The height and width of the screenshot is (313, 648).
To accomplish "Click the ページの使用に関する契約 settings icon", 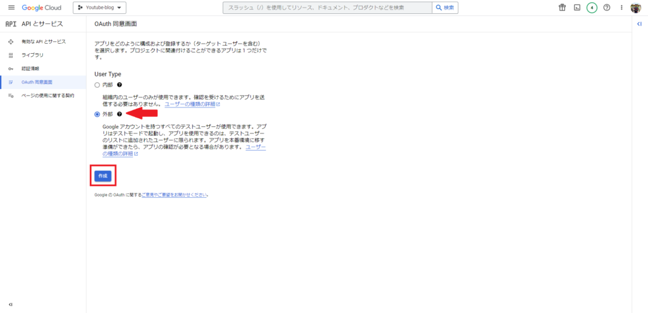I will [x=11, y=95].
